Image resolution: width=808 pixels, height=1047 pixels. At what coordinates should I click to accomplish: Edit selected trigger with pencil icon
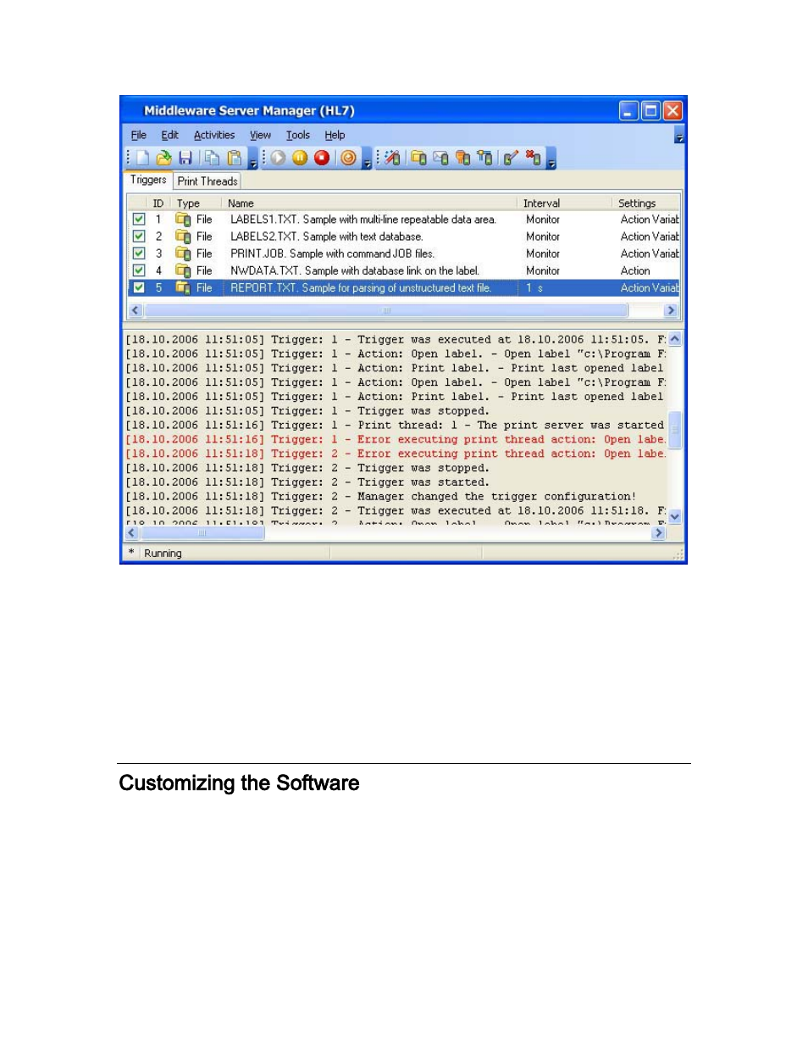point(511,158)
